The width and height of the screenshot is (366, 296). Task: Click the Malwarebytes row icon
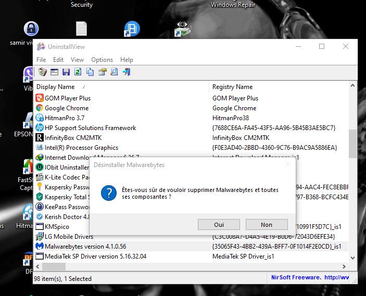40,246
